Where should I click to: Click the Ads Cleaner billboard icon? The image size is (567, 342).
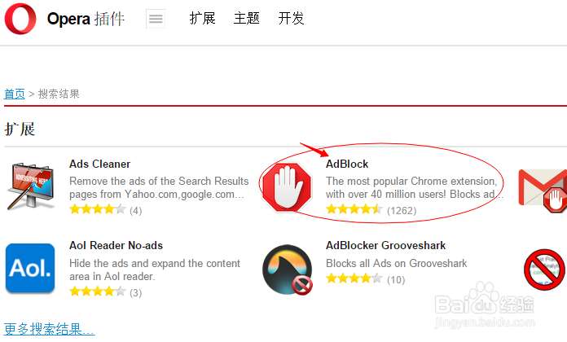[x=31, y=186]
